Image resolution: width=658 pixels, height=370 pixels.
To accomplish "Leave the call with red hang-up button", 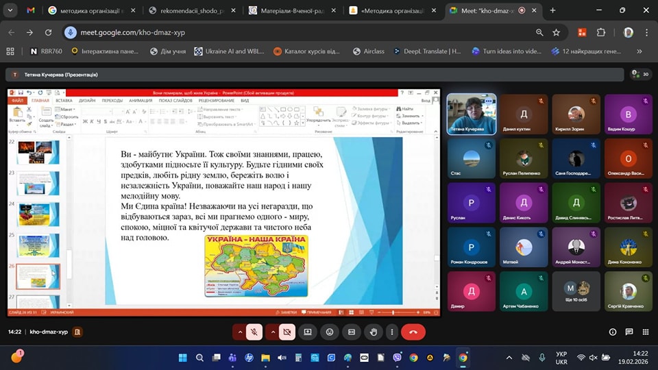I will coord(413,332).
